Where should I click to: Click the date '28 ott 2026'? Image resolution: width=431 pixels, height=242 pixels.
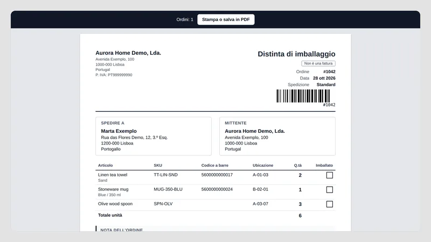(x=324, y=78)
